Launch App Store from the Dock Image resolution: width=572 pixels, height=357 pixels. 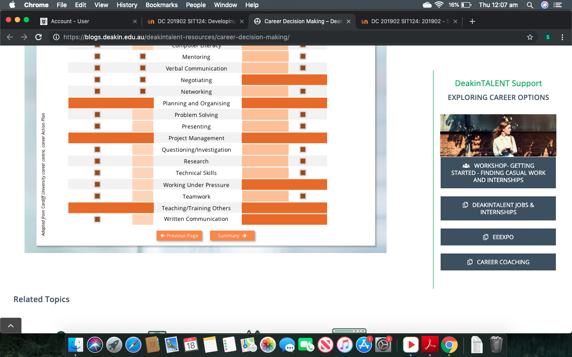click(364, 345)
